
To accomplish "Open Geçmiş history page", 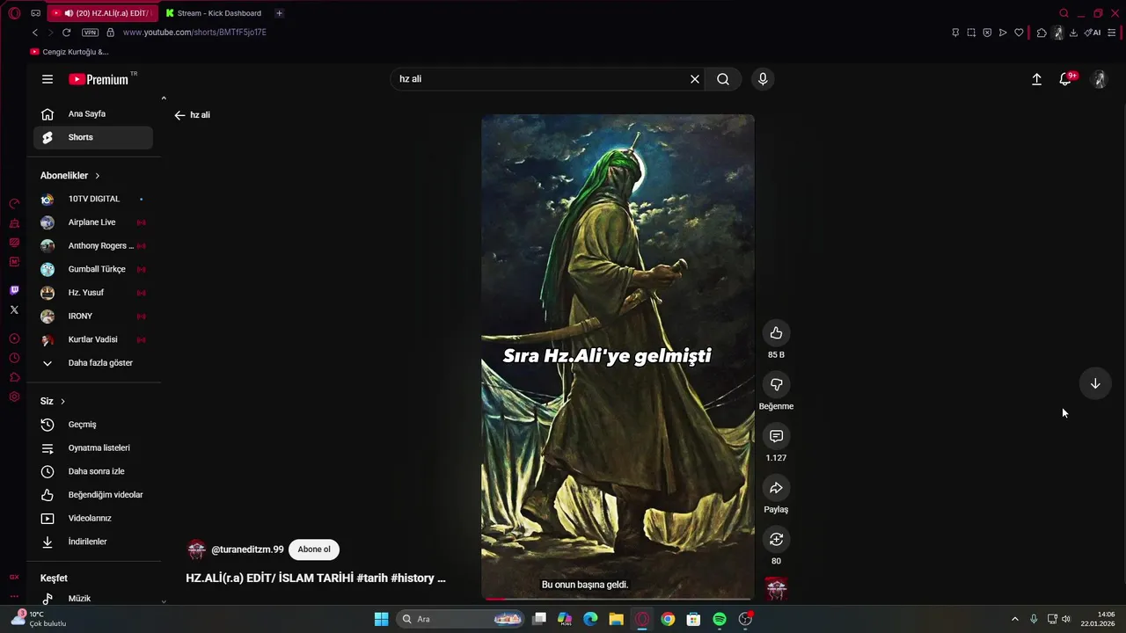I will [x=93, y=425].
